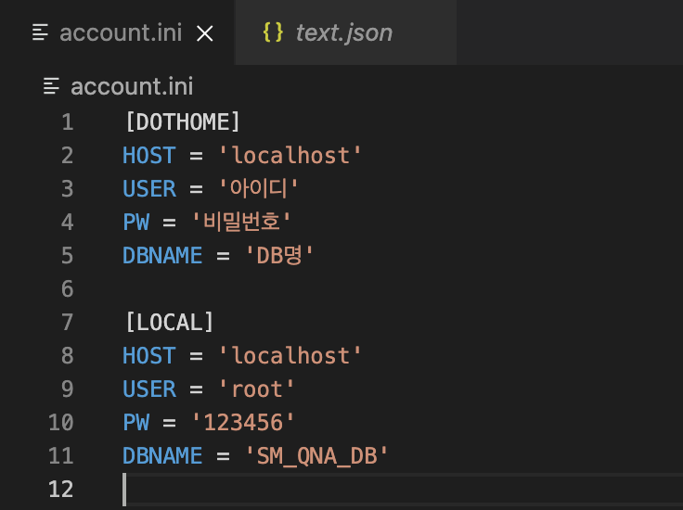Click the account.ini tab file icon
This screenshot has width=683, height=510.
click(40, 32)
